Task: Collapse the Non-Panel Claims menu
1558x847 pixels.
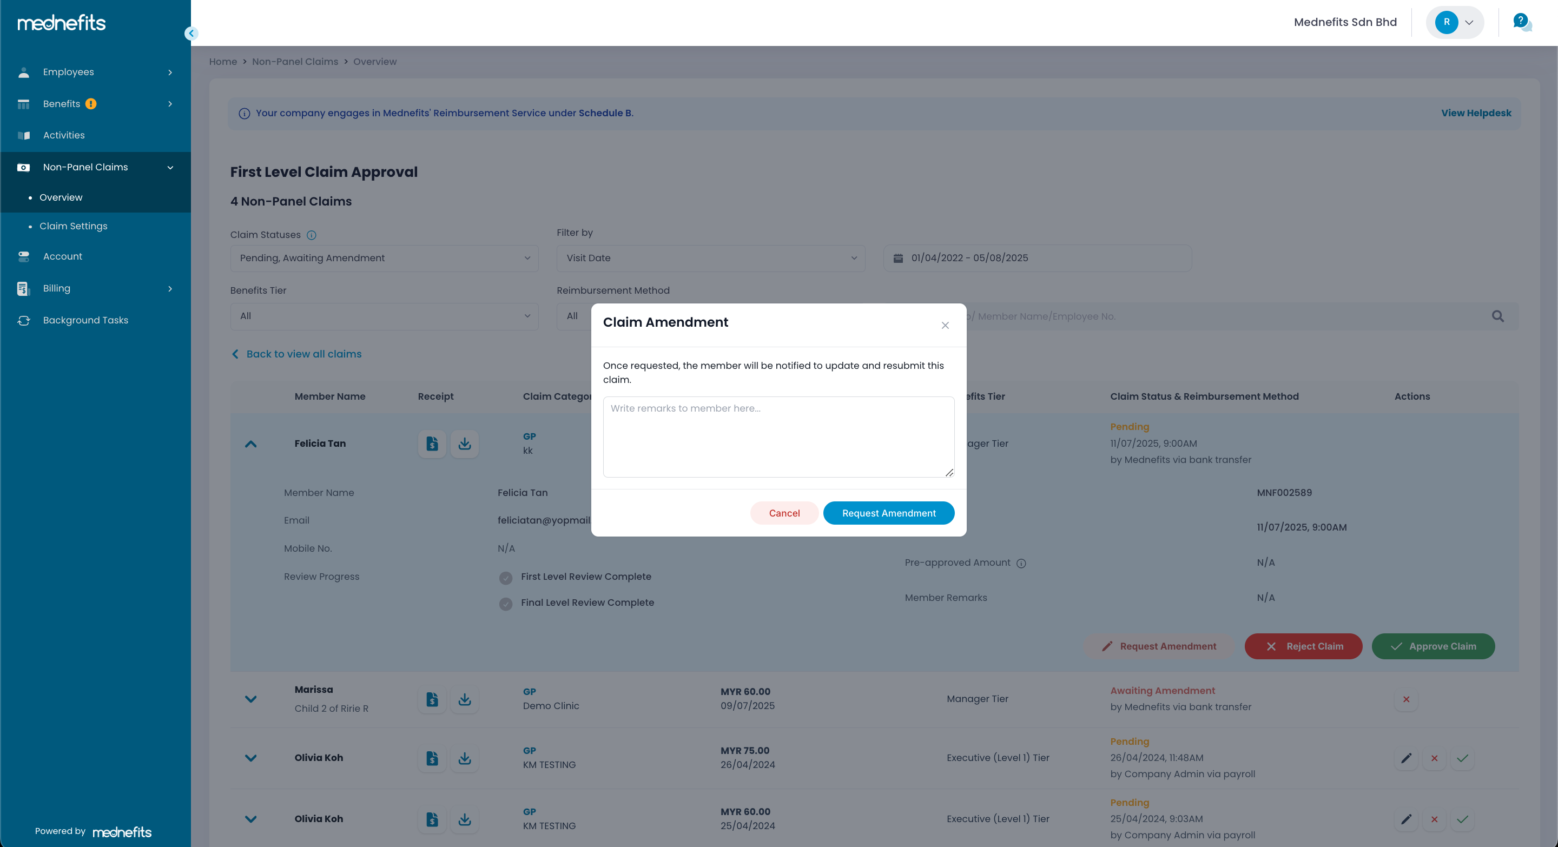Action: point(96,167)
